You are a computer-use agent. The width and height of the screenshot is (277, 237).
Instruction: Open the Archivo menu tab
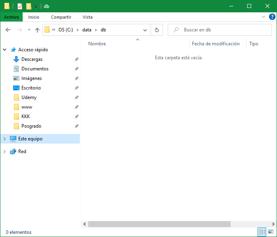click(12, 17)
